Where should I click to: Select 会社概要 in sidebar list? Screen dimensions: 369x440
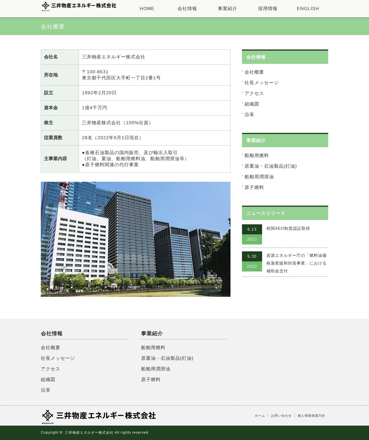[254, 72]
